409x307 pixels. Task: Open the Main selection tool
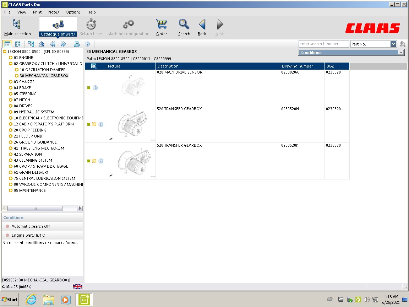[17, 27]
